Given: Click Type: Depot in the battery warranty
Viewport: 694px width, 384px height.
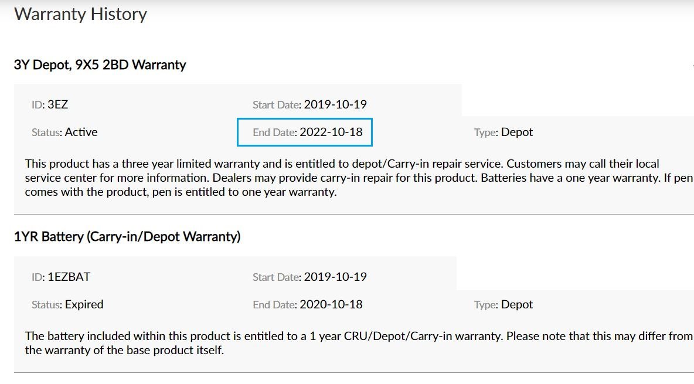Looking at the screenshot, I should point(504,304).
